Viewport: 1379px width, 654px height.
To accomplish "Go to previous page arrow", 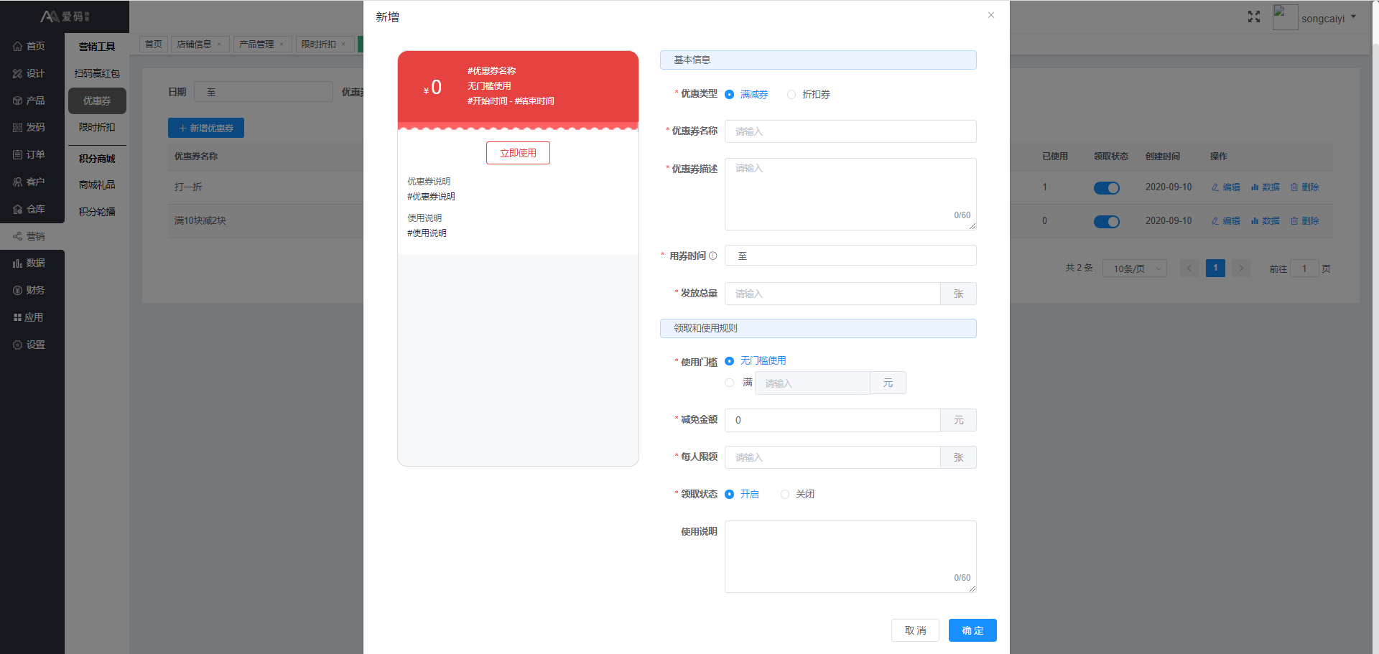I will [x=1189, y=268].
